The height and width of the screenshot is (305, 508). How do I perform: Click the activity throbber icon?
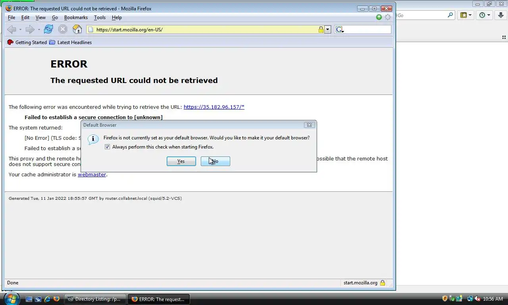pos(388,17)
